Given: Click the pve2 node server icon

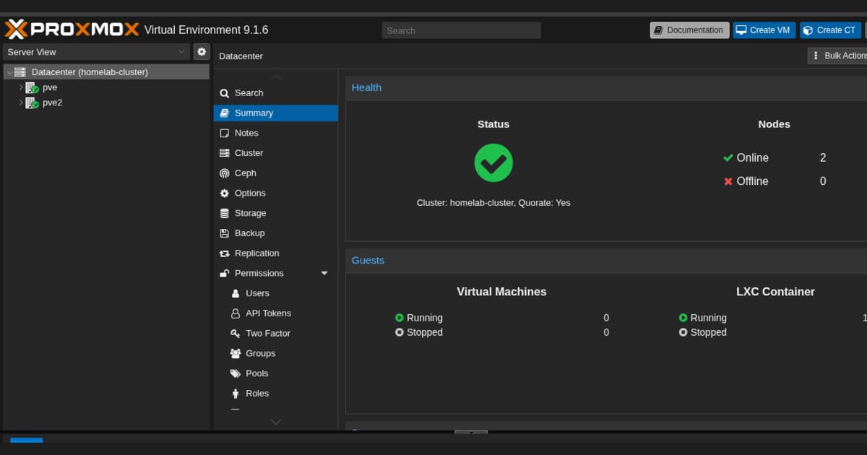Looking at the screenshot, I should pyautogui.click(x=32, y=103).
